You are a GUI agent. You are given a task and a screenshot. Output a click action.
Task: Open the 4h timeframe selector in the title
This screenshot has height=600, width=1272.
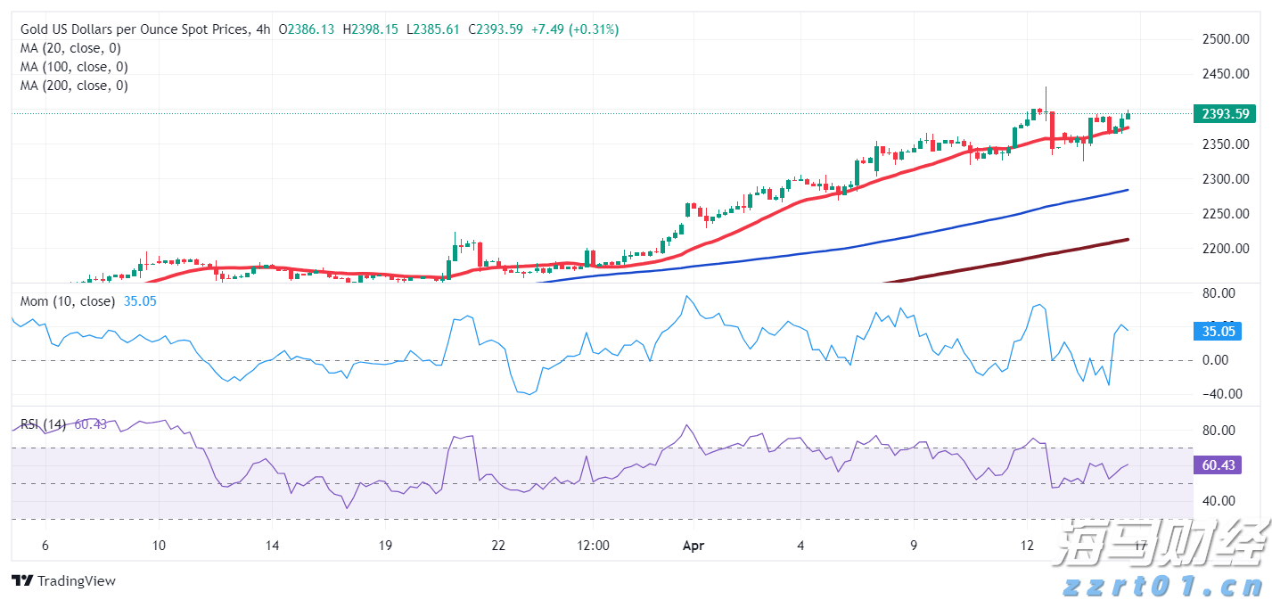pos(263,29)
